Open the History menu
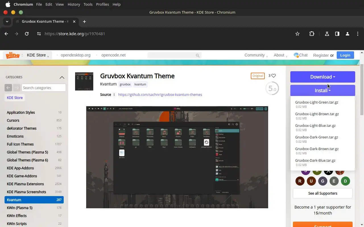The width and height of the screenshot is (364, 227). click(74, 4)
